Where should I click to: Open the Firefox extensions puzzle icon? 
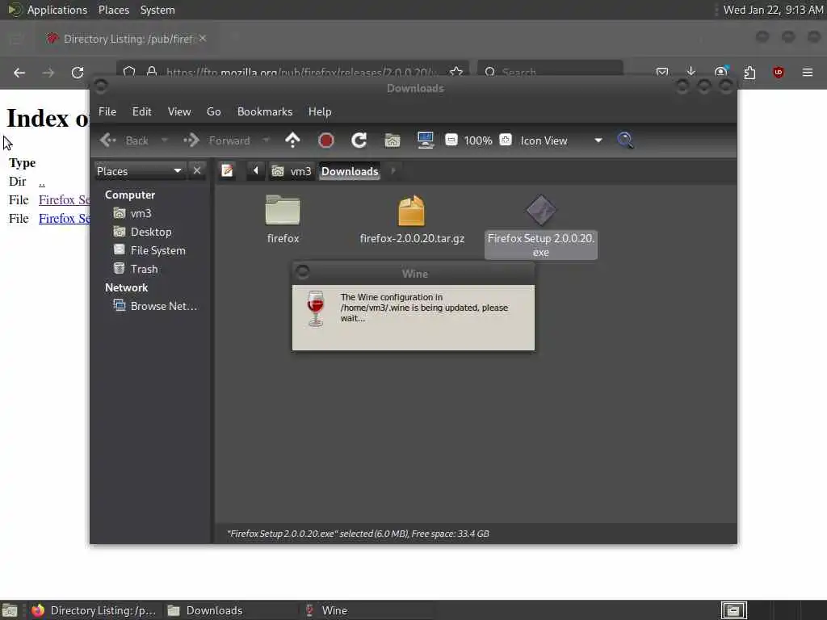[x=749, y=72]
